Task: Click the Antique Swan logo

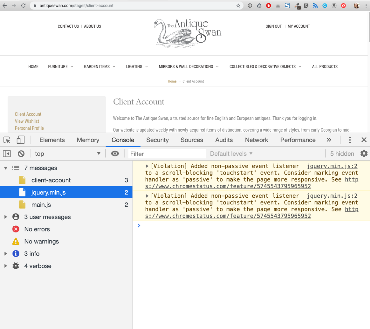Action: (x=188, y=33)
